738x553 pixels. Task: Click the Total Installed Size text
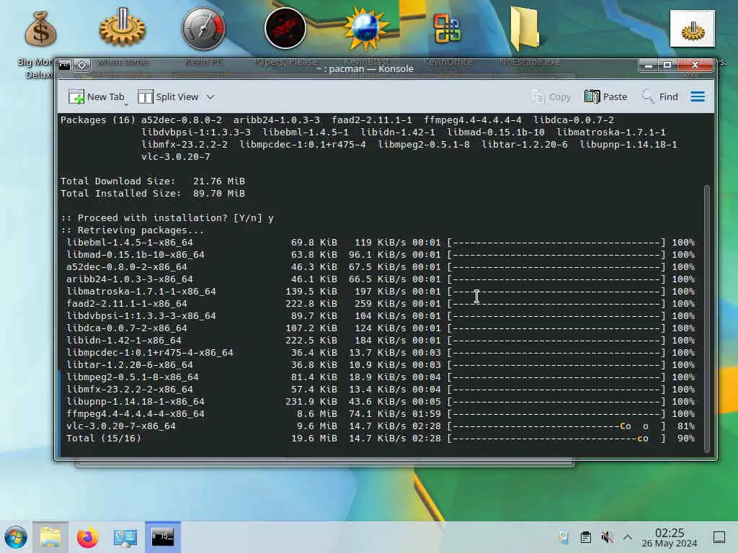pos(153,193)
